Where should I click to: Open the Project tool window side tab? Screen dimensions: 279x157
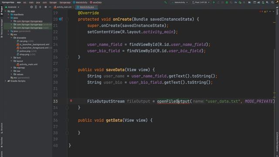2,11
